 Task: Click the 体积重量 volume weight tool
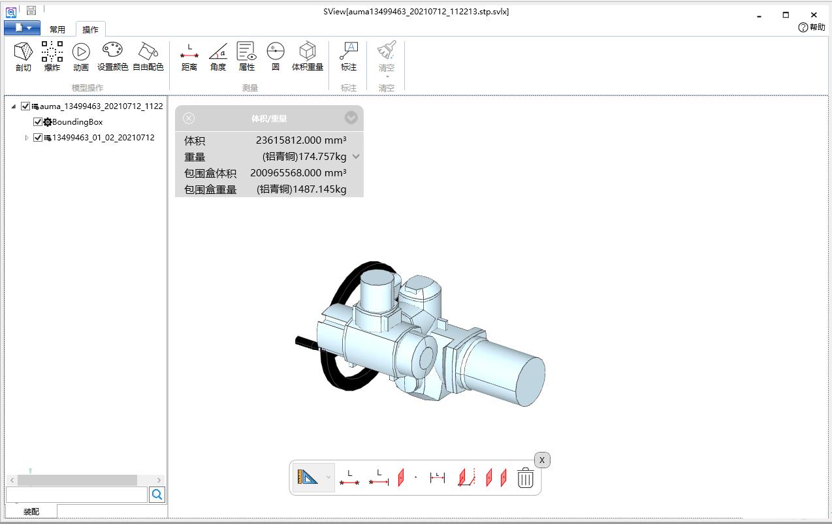[x=308, y=57]
